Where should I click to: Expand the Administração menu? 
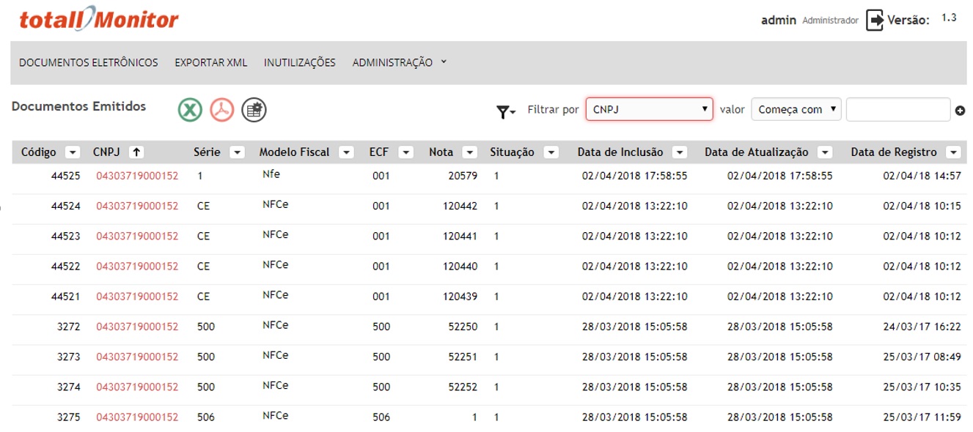pos(400,62)
